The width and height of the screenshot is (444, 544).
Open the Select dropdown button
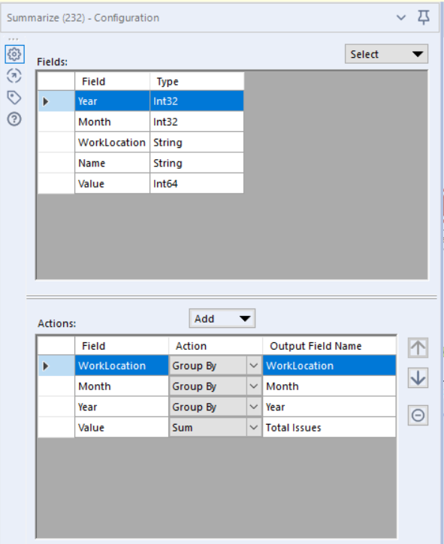(386, 54)
